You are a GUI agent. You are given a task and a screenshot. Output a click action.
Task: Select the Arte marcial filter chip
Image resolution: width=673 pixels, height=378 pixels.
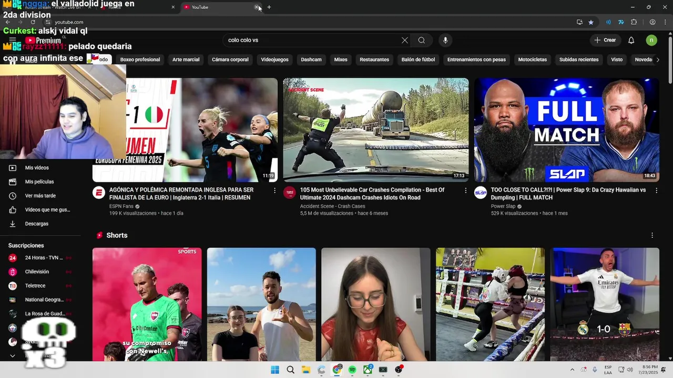(186, 60)
